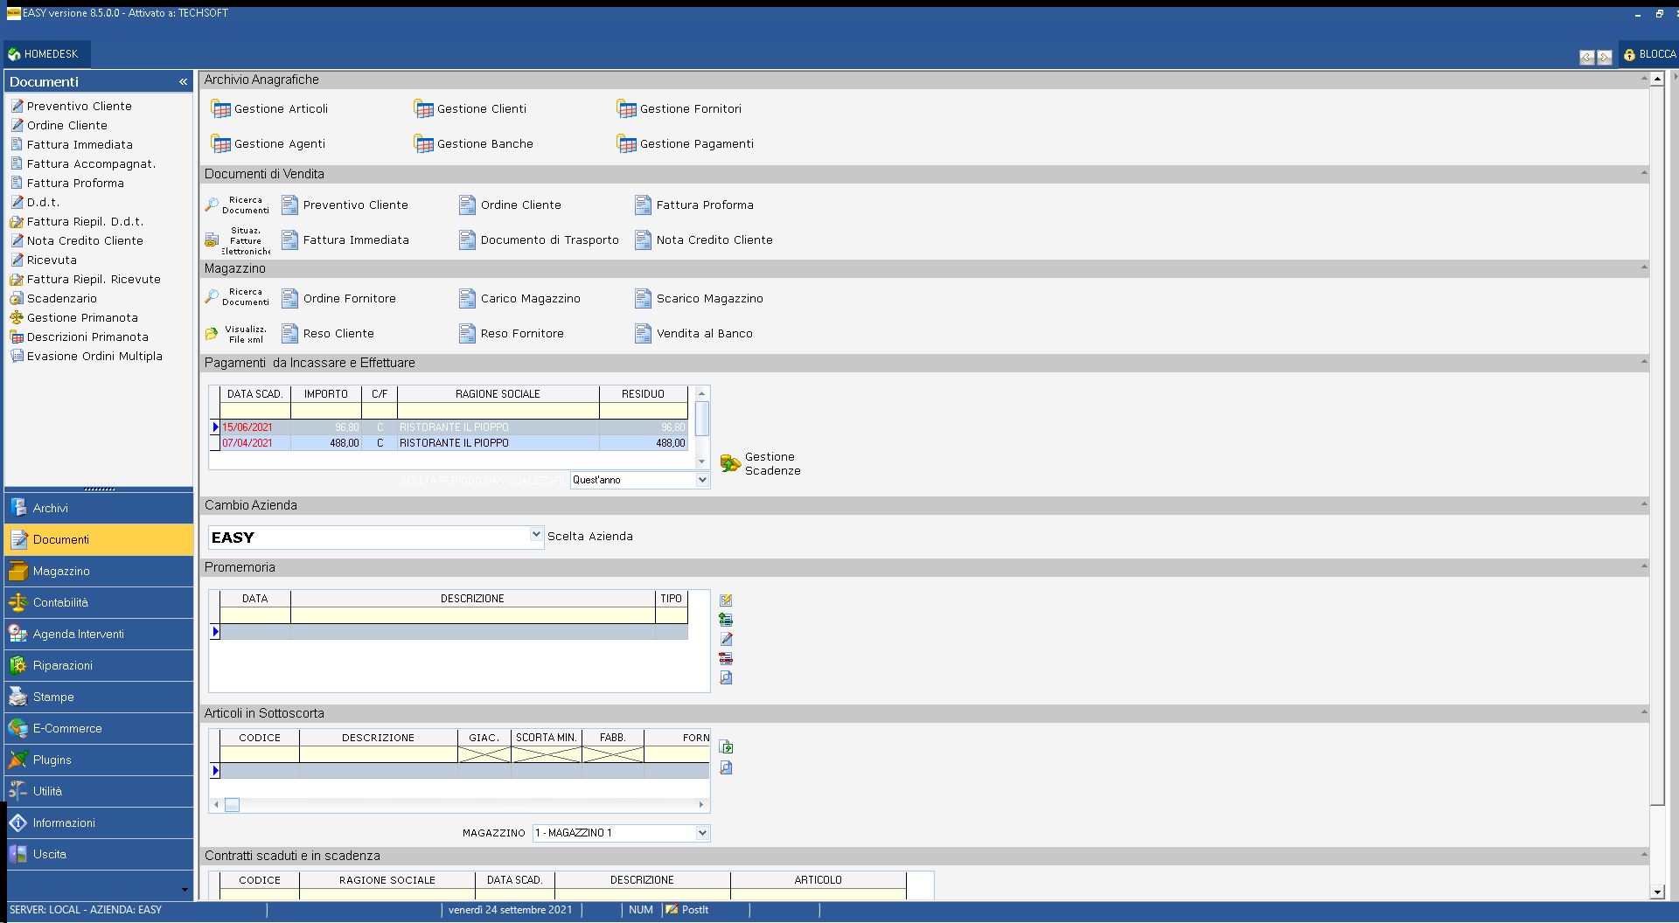Open Informazioni in the sidebar
This screenshot has height=923, width=1679.
pyautogui.click(x=99, y=822)
